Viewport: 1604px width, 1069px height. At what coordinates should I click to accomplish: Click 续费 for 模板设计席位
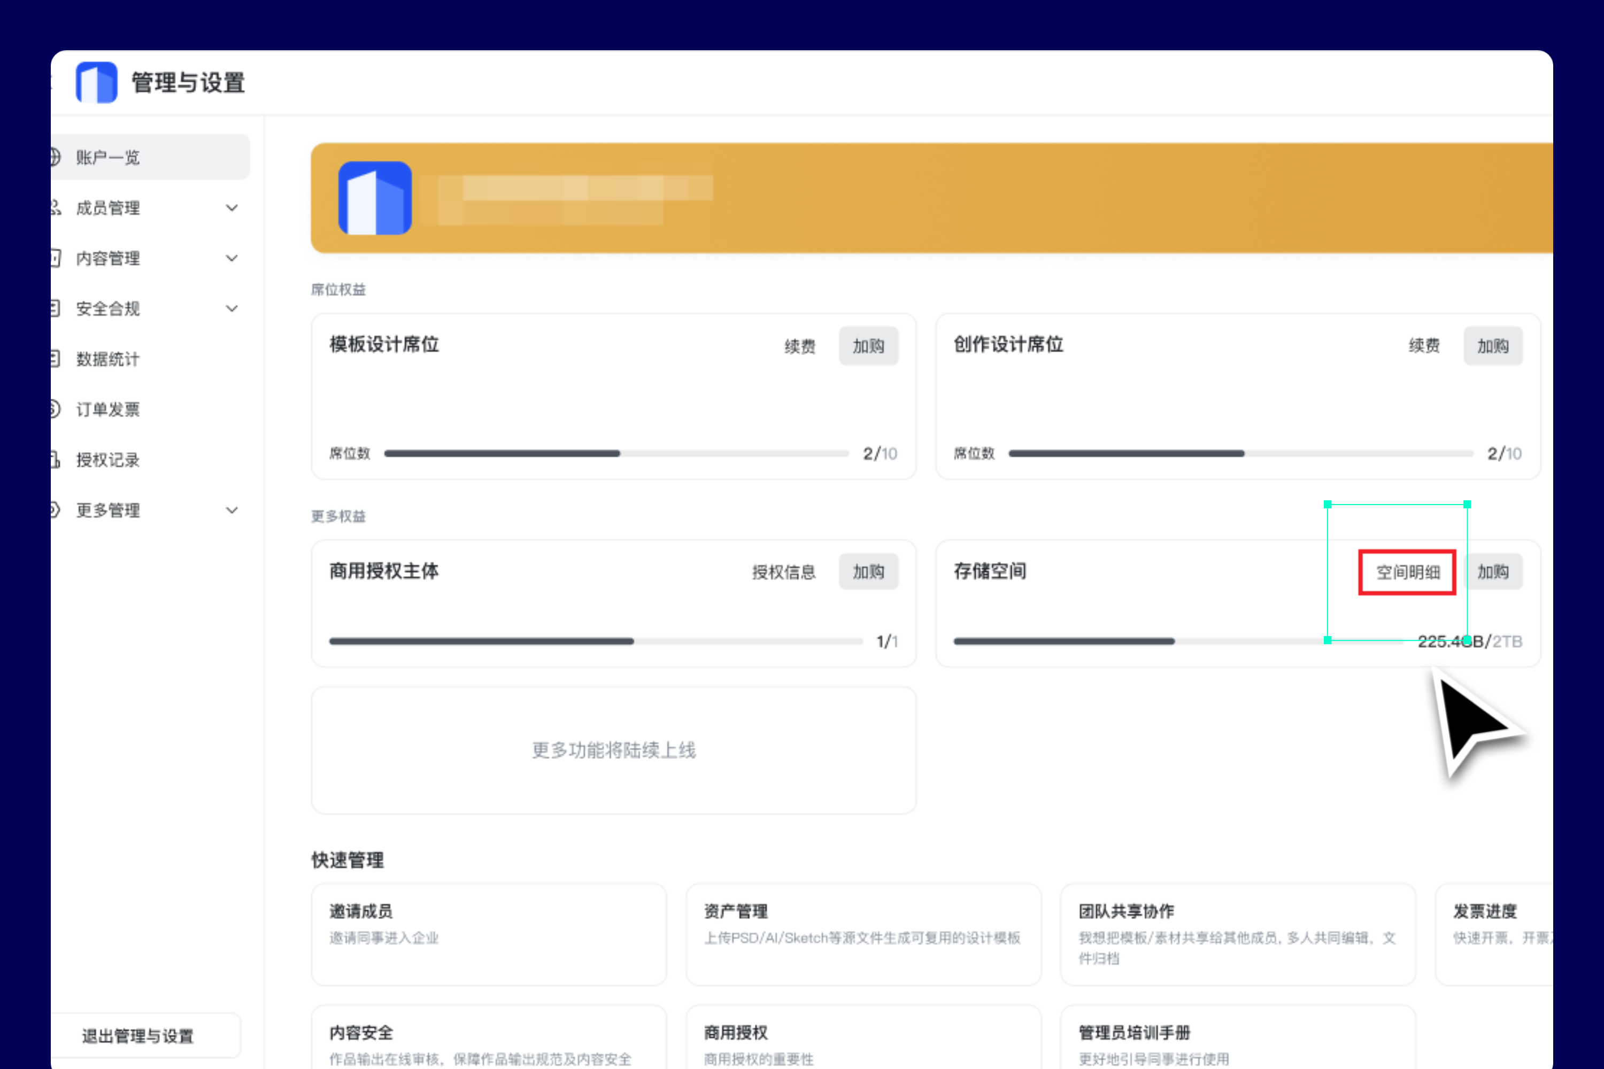tap(800, 346)
